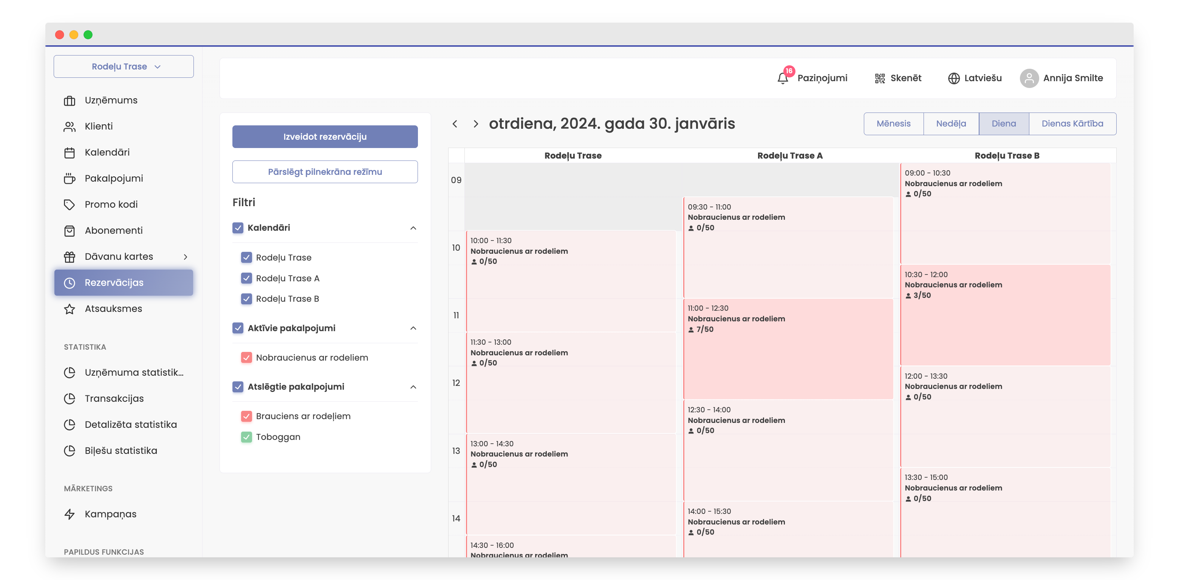Viewport: 1179px width, 580px height.
Task: Click Izveidot rezervāciju button
Action: (x=325, y=136)
